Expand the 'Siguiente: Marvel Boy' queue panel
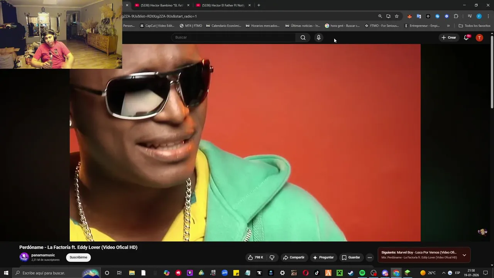Viewport: 494px width, 278px height. click(x=464, y=255)
